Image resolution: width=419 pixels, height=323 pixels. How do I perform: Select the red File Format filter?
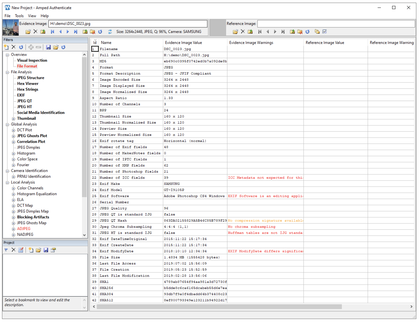pos(27,66)
